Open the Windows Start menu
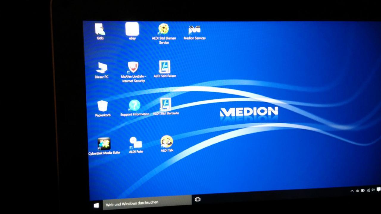 96,205
